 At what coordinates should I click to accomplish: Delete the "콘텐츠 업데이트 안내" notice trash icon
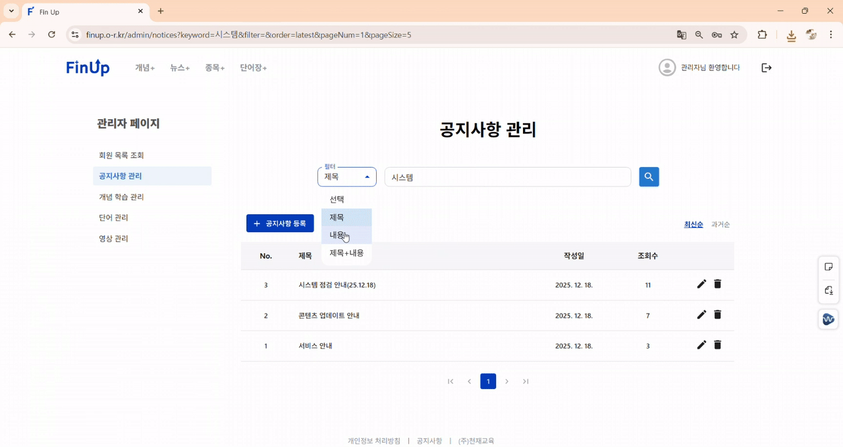click(x=717, y=314)
